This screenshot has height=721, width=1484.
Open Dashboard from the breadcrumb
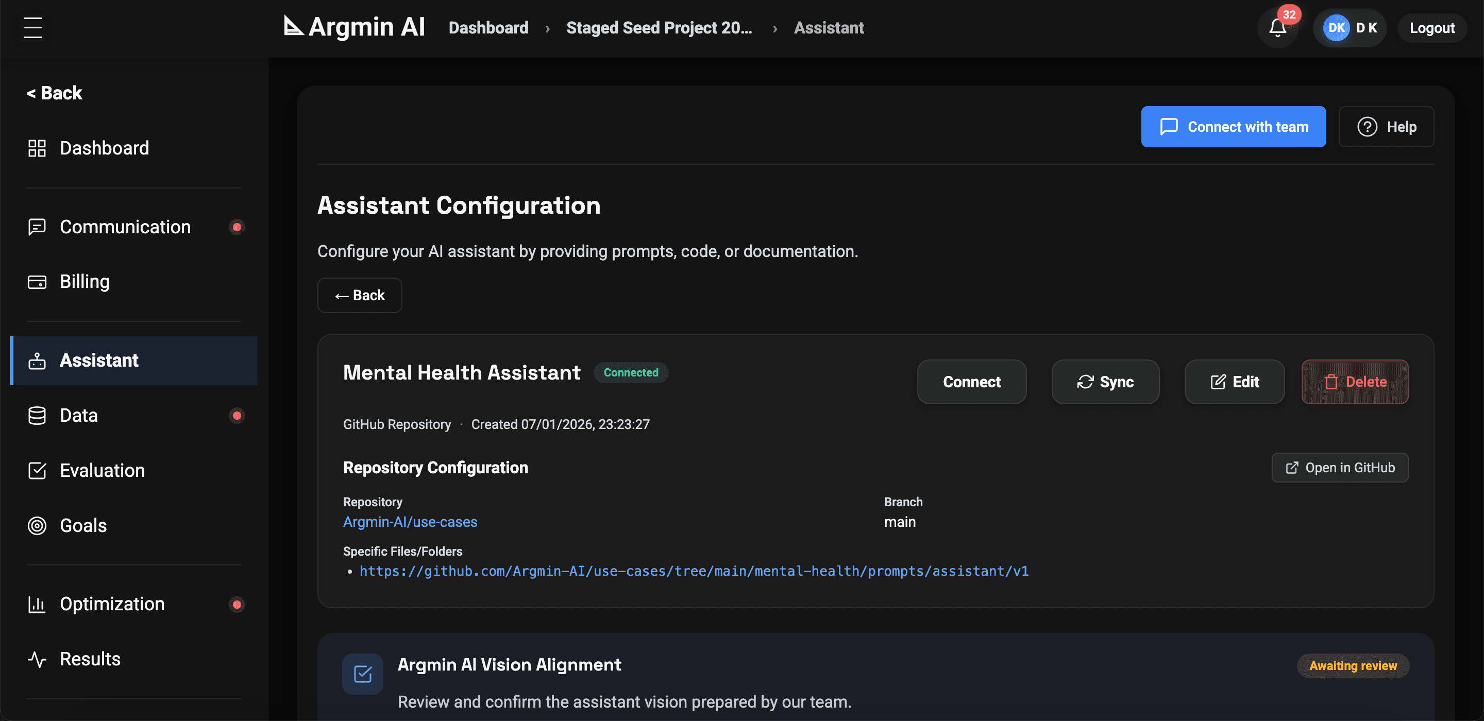pyautogui.click(x=488, y=27)
